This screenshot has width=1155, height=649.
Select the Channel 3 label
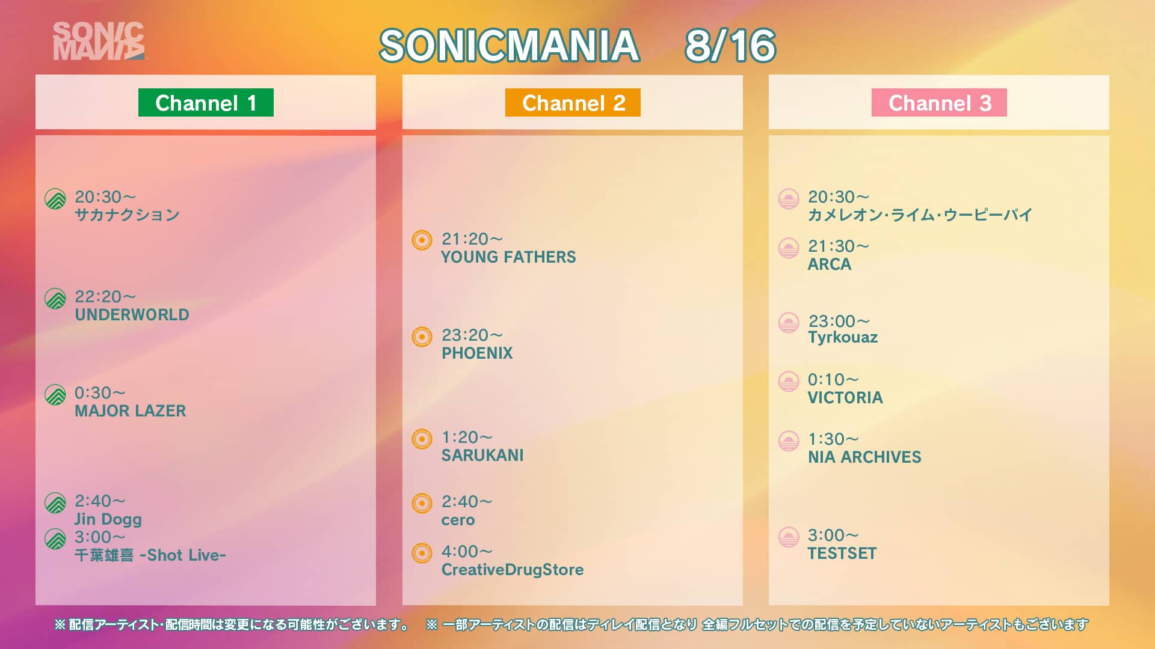point(939,103)
